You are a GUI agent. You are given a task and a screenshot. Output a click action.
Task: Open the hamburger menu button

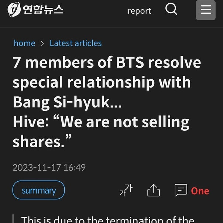point(206,10)
